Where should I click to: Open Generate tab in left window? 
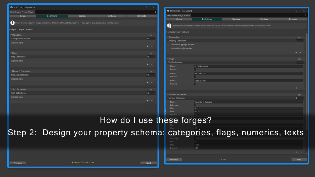click(141, 16)
